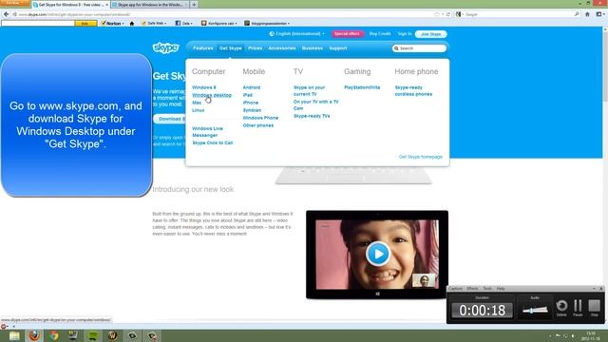Click the volume icon in system tray

click(573, 335)
